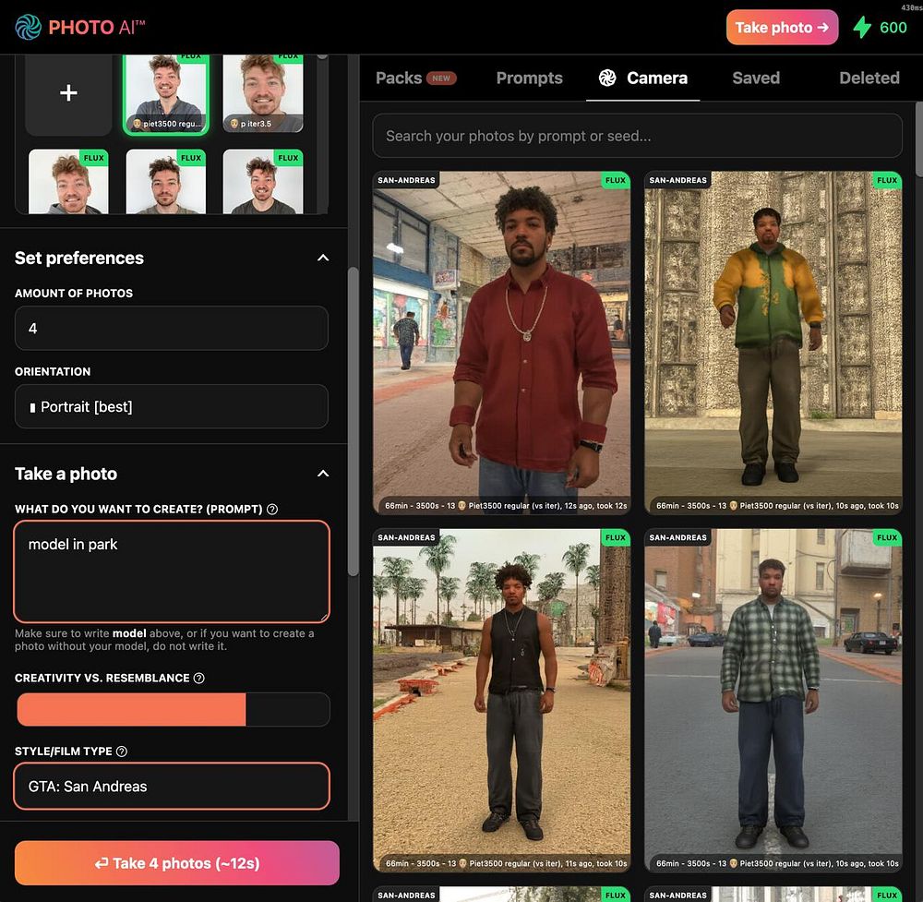The height and width of the screenshot is (902, 923).
Task: Open the Orientation Portrait dropdown
Action: tap(172, 406)
